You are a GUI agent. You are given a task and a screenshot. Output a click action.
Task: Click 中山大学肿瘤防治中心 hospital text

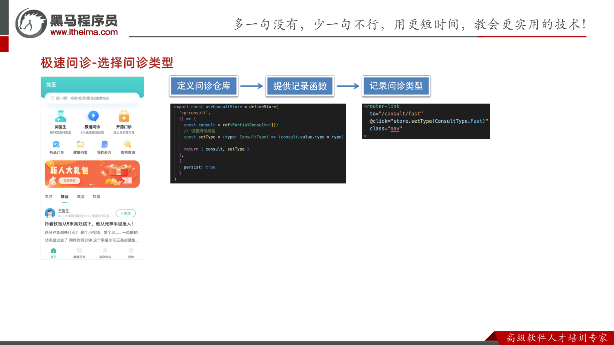pyautogui.click(x=74, y=216)
